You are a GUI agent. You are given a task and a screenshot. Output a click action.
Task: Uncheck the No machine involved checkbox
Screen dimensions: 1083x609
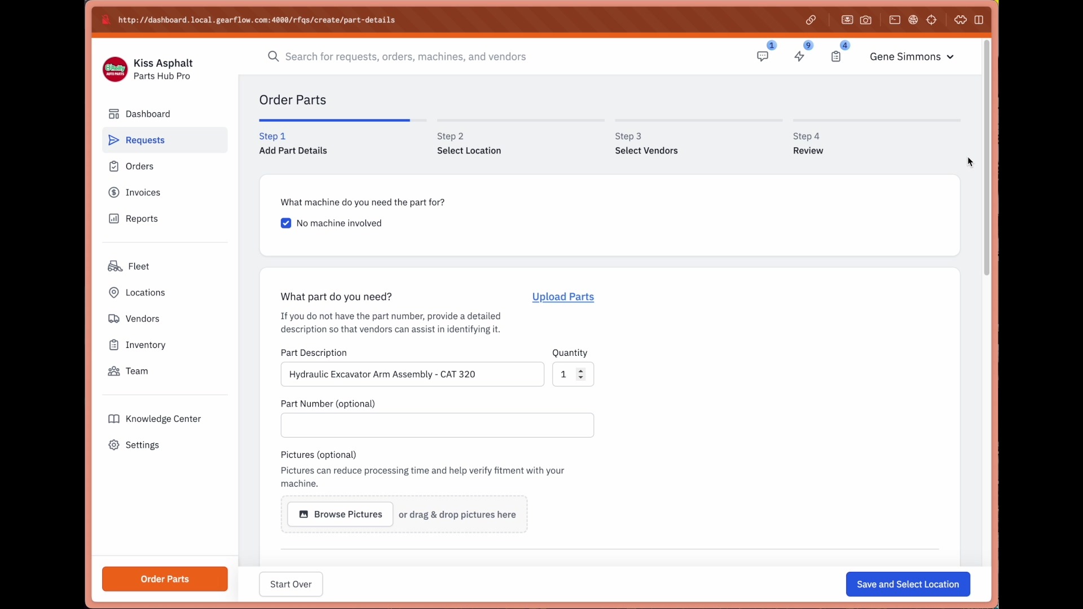(286, 223)
